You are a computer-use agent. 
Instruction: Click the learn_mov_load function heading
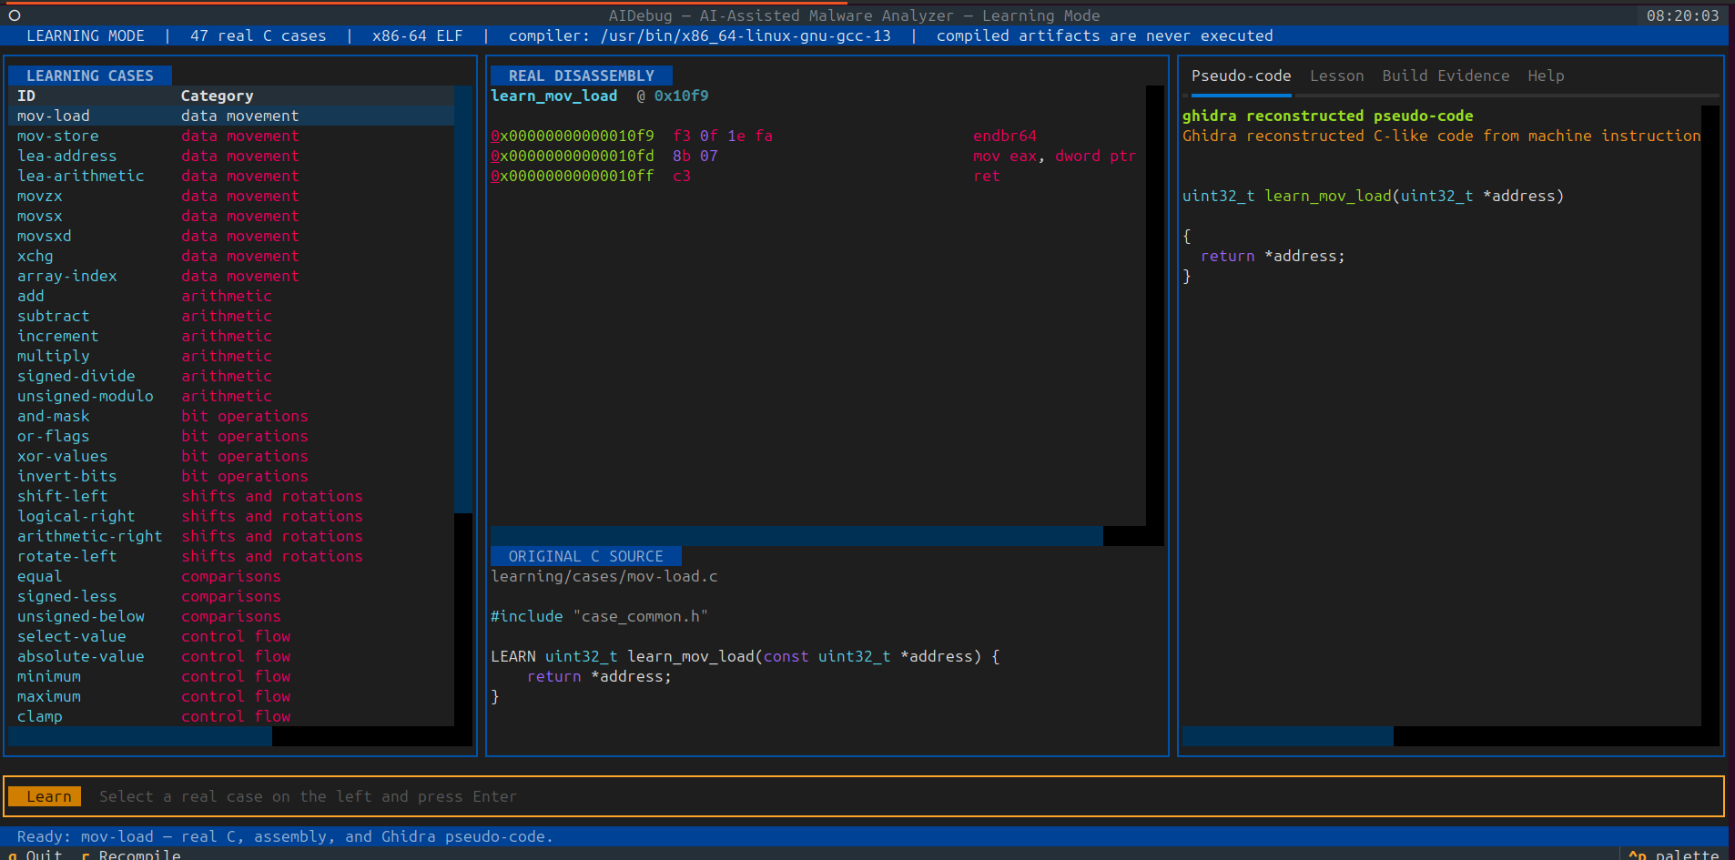pos(554,96)
